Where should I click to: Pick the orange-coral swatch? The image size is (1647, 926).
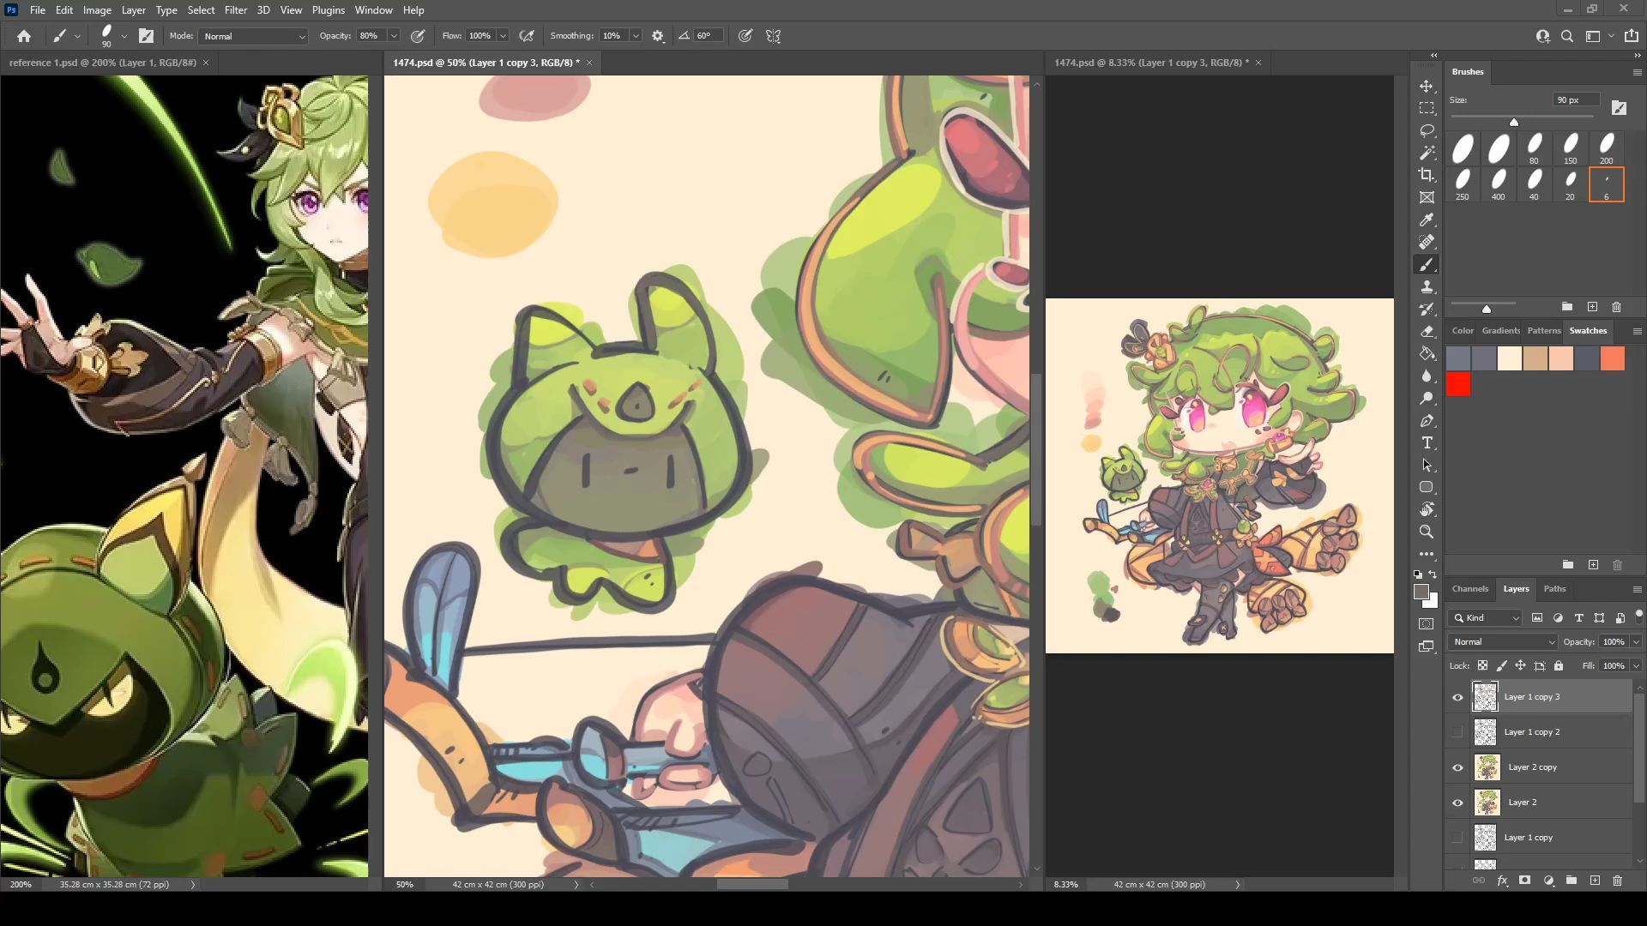pyautogui.click(x=1612, y=358)
